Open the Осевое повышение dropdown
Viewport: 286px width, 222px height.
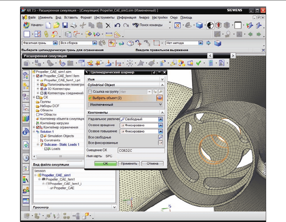(160, 131)
